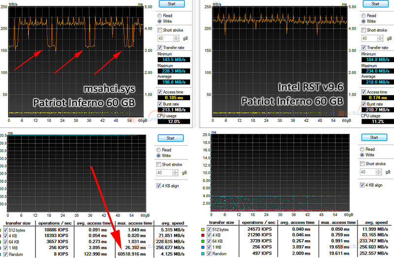Image resolution: width=394 pixels, height=258 pixels.
Task: Click Start in the random access panel with 20.0 ms scale
Action: 374,138
